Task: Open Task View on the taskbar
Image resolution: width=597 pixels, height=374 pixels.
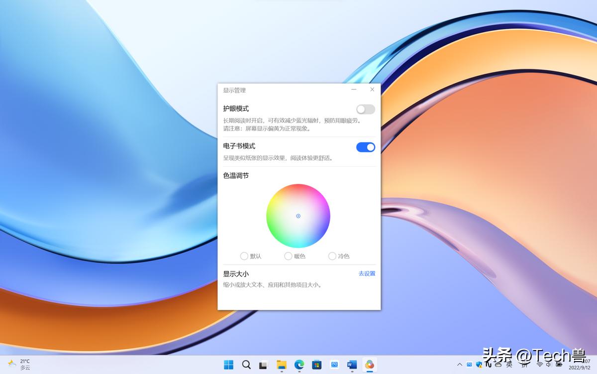Action: point(263,365)
